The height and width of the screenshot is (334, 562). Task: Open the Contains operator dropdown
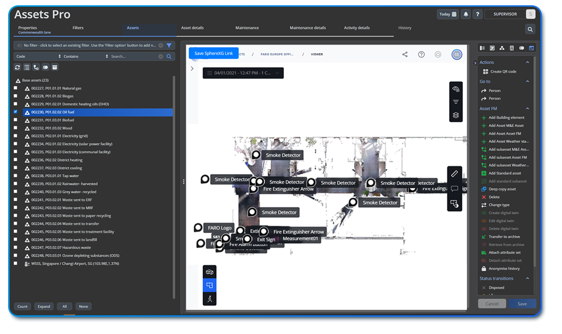click(x=86, y=56)
